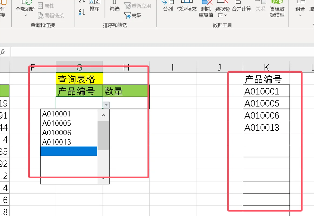Click the 查询表格 yellow cell
314x216 pixels.
(79, 79)
